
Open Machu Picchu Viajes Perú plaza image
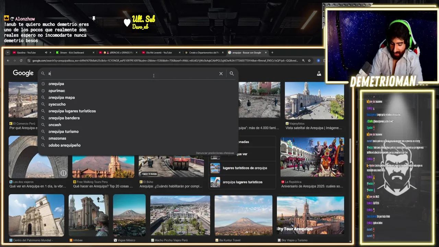(x=180, y=215)
